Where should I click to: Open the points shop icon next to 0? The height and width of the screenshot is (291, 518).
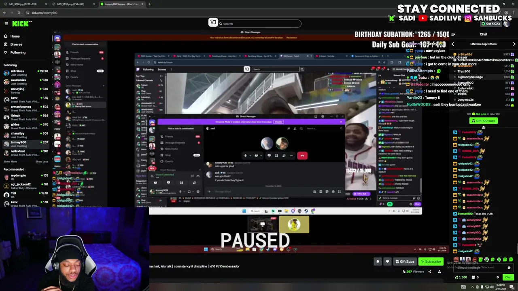click(473, 277)
